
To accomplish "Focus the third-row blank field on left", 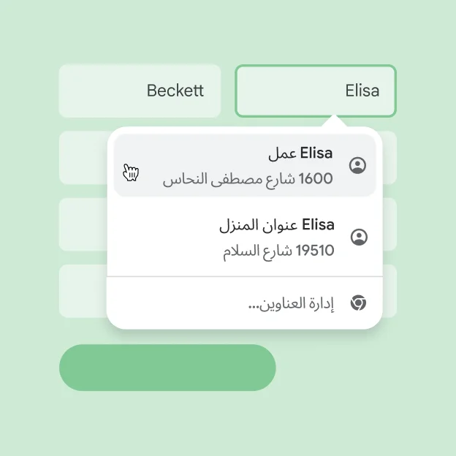I will pyautogui.click(x=82, y=224).
